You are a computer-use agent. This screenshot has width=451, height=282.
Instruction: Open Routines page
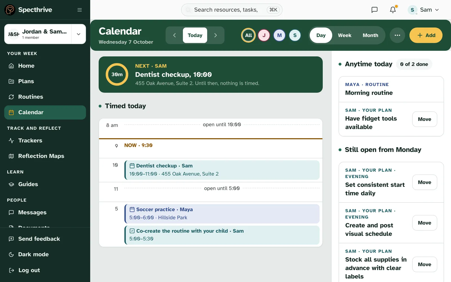[x=45, y=97]
